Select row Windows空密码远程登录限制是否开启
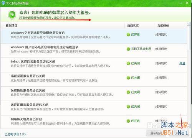The height and width of the screenshot is (138, 192). tap(94, 36)
